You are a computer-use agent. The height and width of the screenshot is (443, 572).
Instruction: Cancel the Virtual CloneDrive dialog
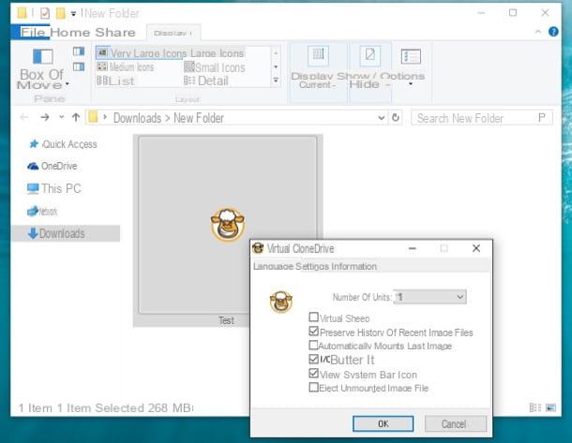(456, 423)
